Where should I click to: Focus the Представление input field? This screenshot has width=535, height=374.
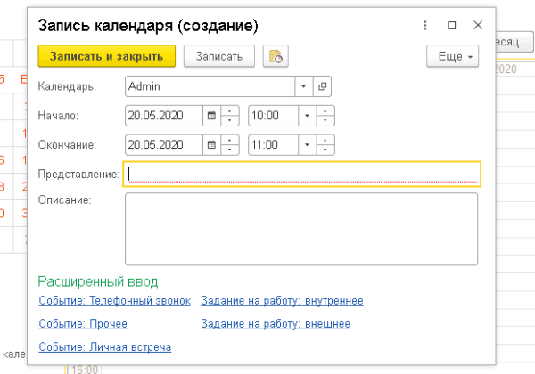302,174
